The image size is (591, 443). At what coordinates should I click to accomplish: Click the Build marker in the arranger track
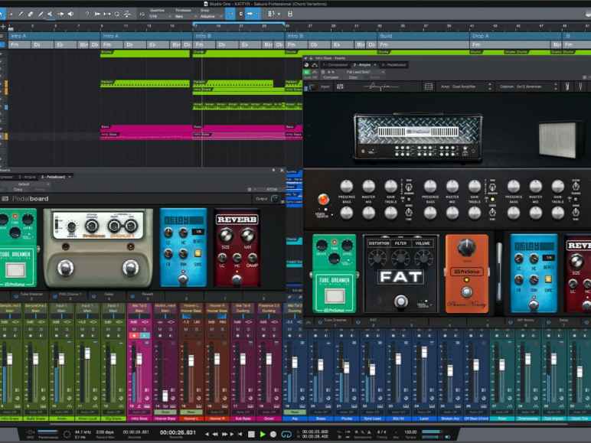[387, 36]
